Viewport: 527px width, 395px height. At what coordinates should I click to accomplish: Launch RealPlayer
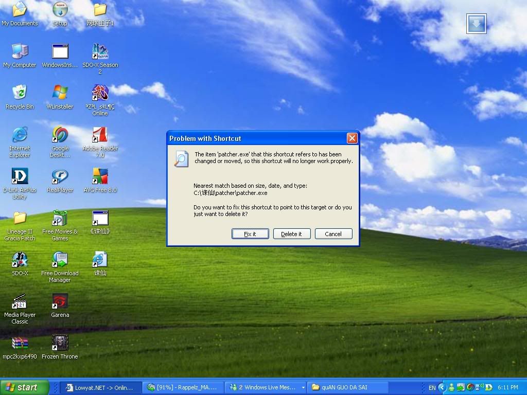click(x=59, y=177)
